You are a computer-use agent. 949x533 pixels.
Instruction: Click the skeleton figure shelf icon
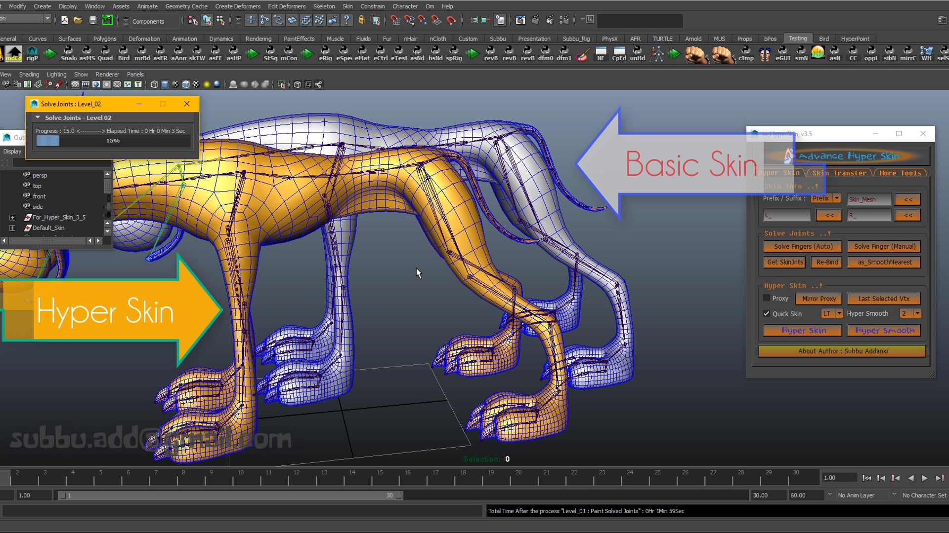pyautogui.click(x=657, y=53)
